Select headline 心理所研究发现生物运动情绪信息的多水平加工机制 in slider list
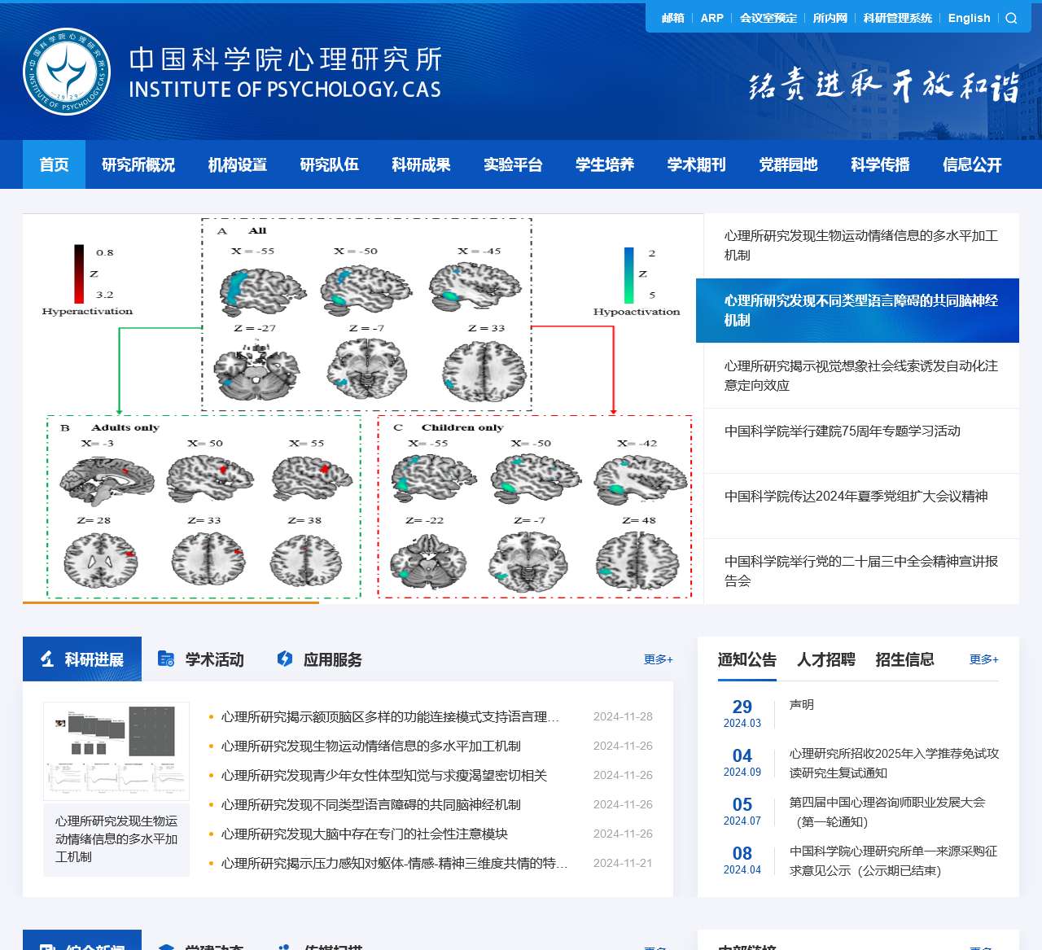This screenshot has height=950, width=1042. click(861, 245)
